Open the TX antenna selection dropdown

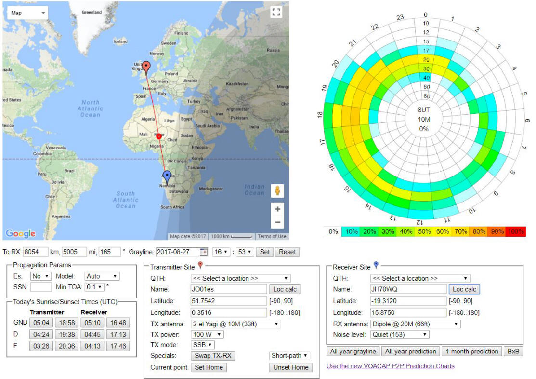[236, 324]
